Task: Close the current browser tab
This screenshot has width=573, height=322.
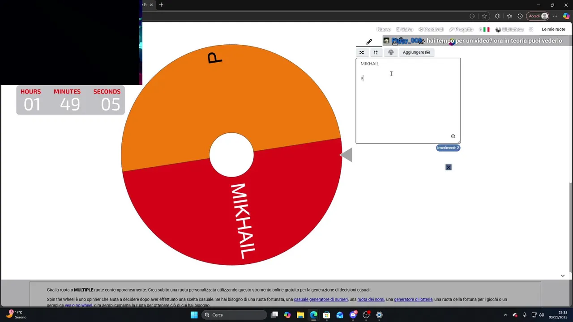Action: coord(151,5)
